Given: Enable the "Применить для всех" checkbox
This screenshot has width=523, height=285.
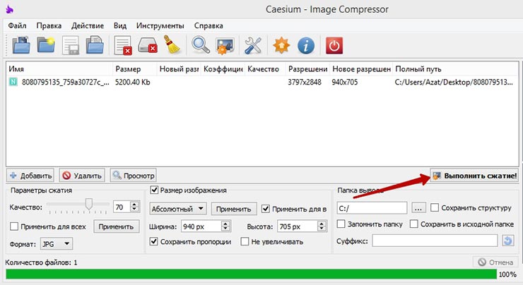Looking at the screenshot, I should coord(15,226).
